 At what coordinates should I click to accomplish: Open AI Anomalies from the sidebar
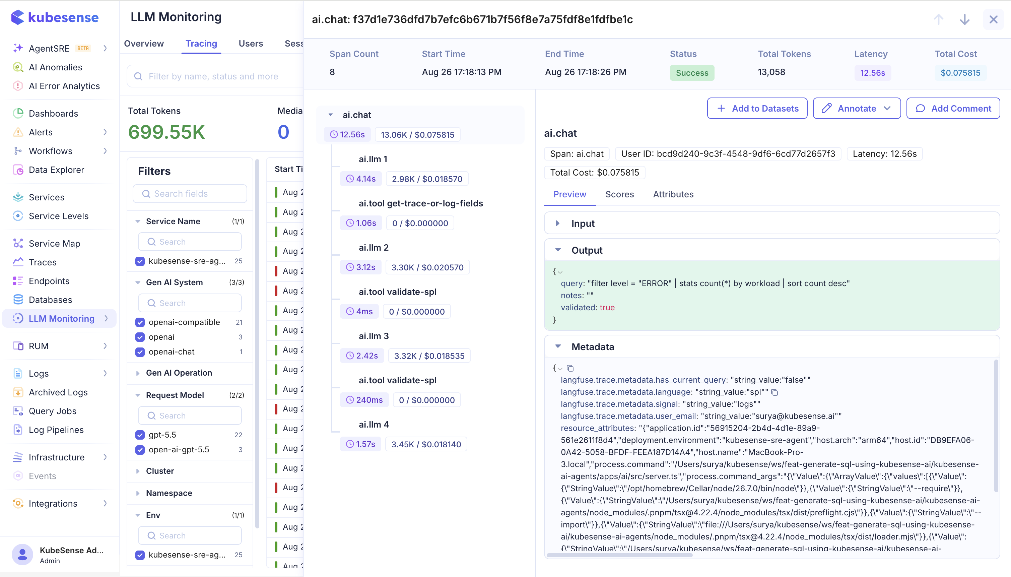56,67
